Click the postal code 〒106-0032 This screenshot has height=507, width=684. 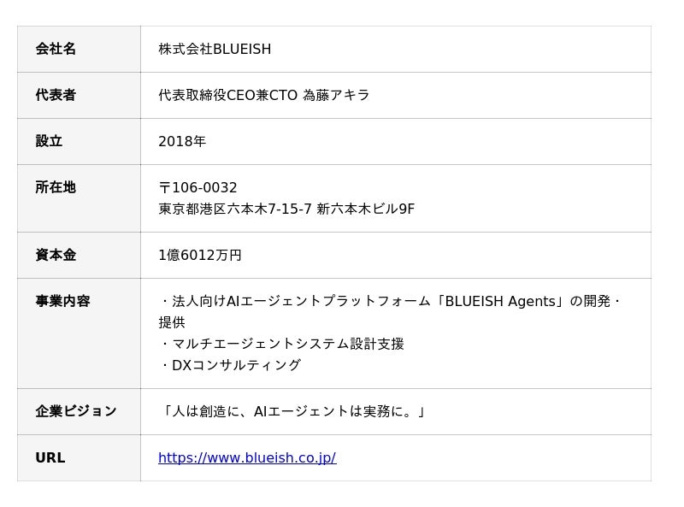[x=198, y=187]
